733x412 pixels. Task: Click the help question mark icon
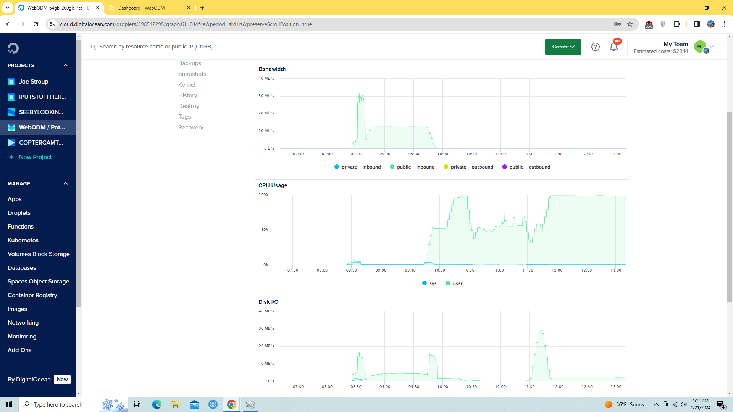[595, 47]
